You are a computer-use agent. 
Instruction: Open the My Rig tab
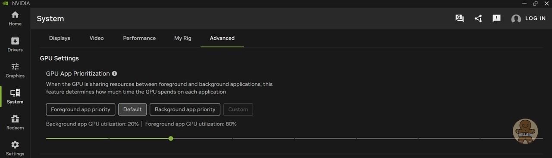183,38
